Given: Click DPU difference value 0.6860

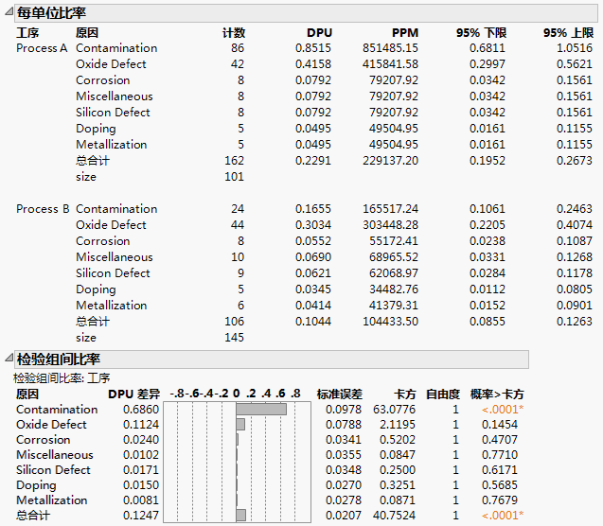Looking at the screenshot, I should [x=141, y=410].
